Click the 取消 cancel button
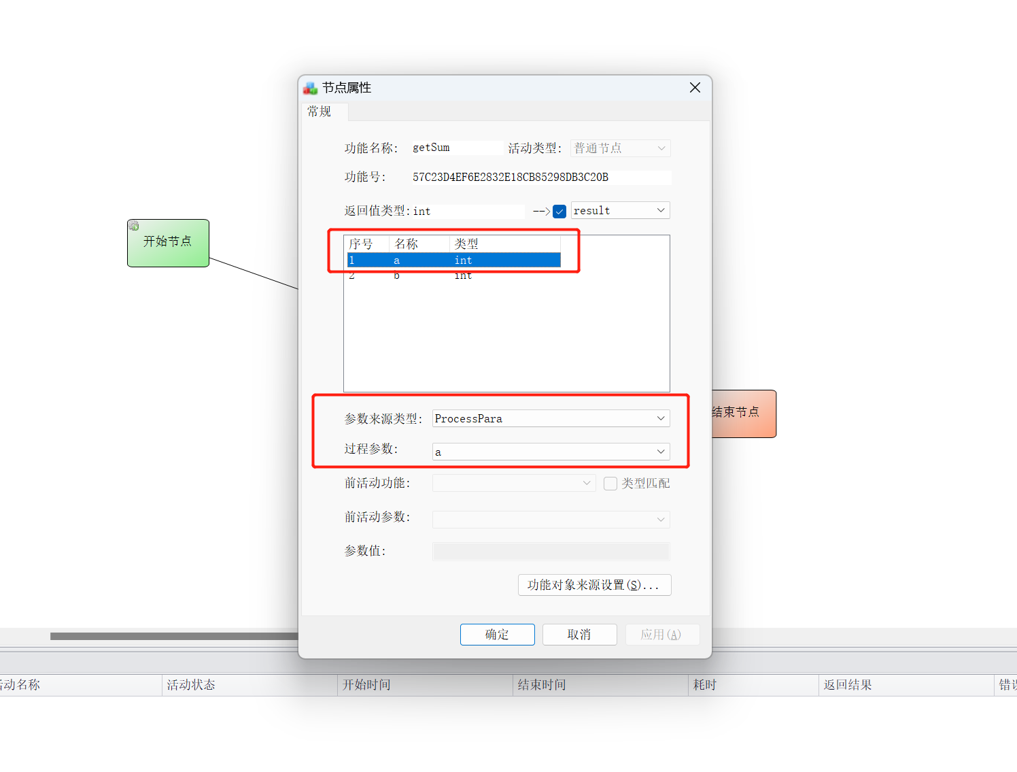Viewport: 1017px width, 772px height. click(x=579, y=634)
